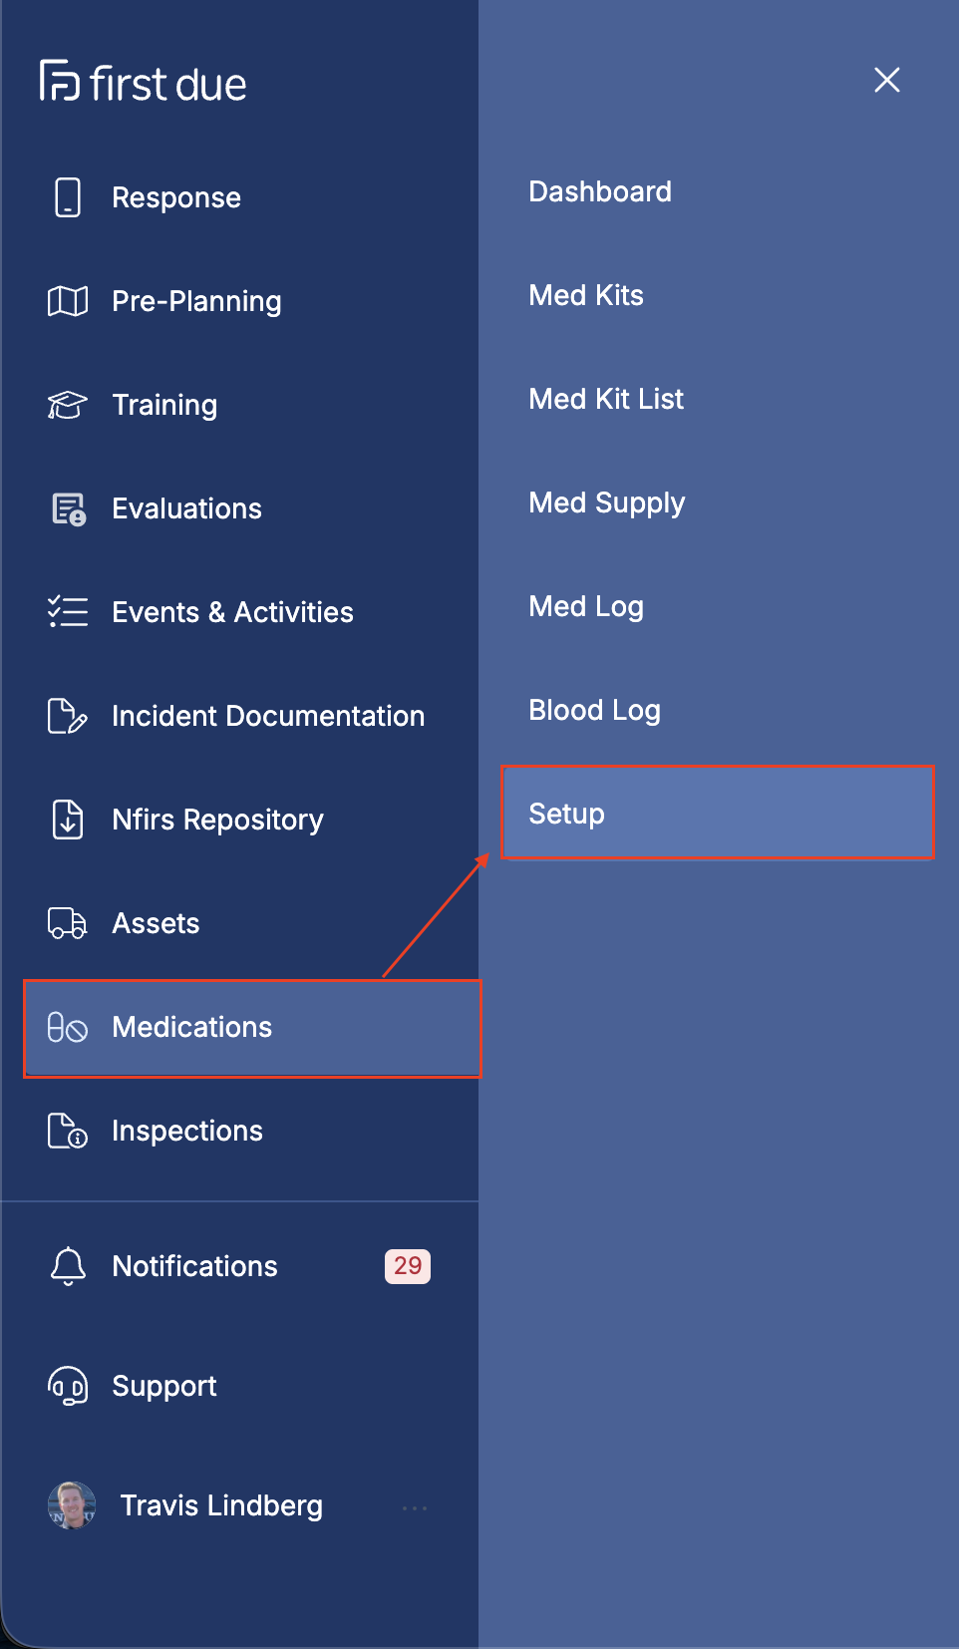This screenshot has height=1649, width=959.
Task: Click the Pre-Planning map icon
Action: tap(68, 301)
